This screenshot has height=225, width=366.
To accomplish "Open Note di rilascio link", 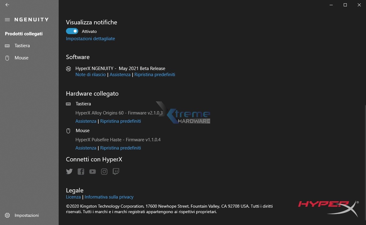I will pos(90,75).
